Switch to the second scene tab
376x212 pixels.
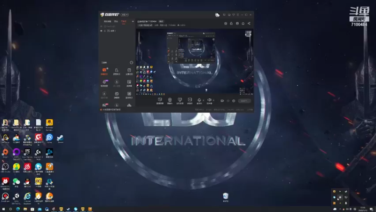(x=116, y=21)
